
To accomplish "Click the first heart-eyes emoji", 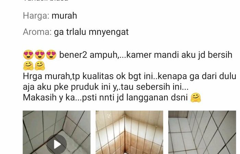I will [28, 55].
